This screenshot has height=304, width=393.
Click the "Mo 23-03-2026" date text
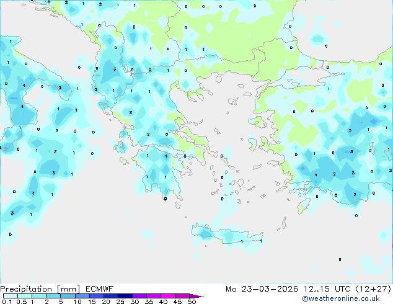click(262, 288)
